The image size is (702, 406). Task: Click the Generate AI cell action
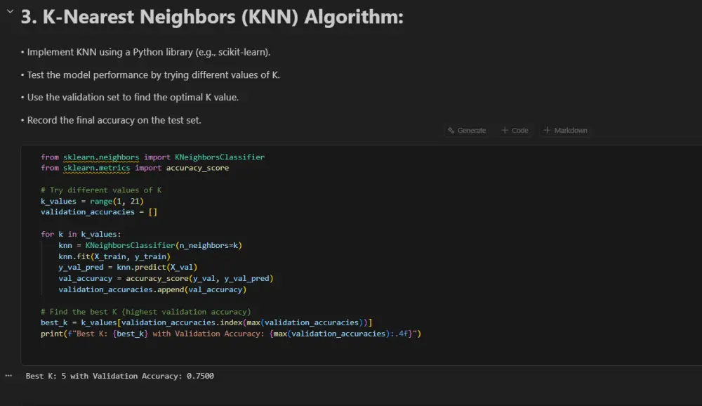pyautogui.click(x=466, y=130)
